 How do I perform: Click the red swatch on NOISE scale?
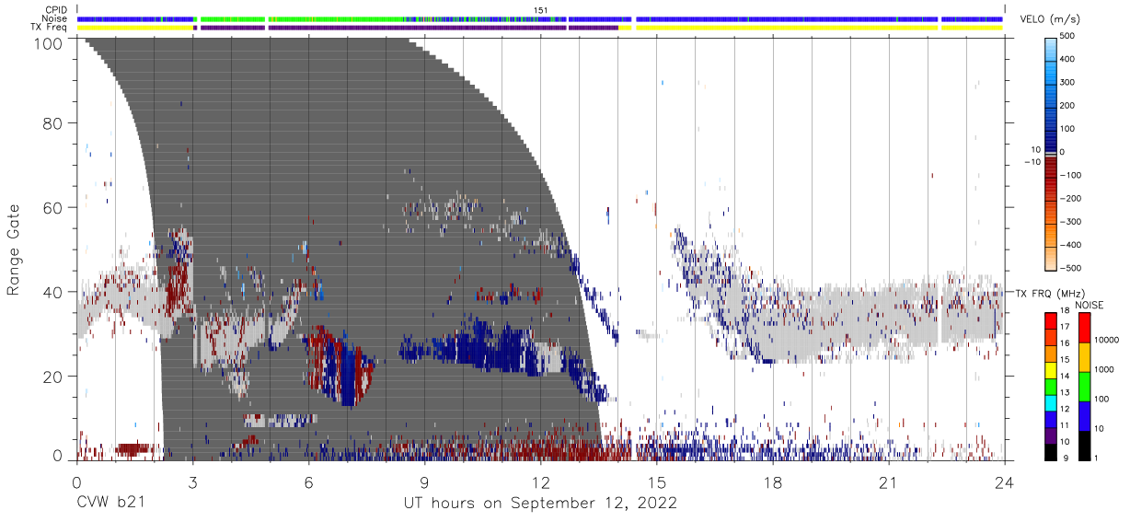pos(1086,327)
